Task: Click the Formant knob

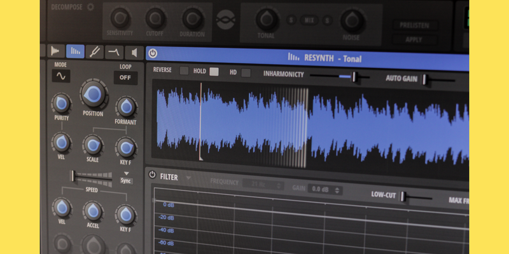Action: (125, 106)
